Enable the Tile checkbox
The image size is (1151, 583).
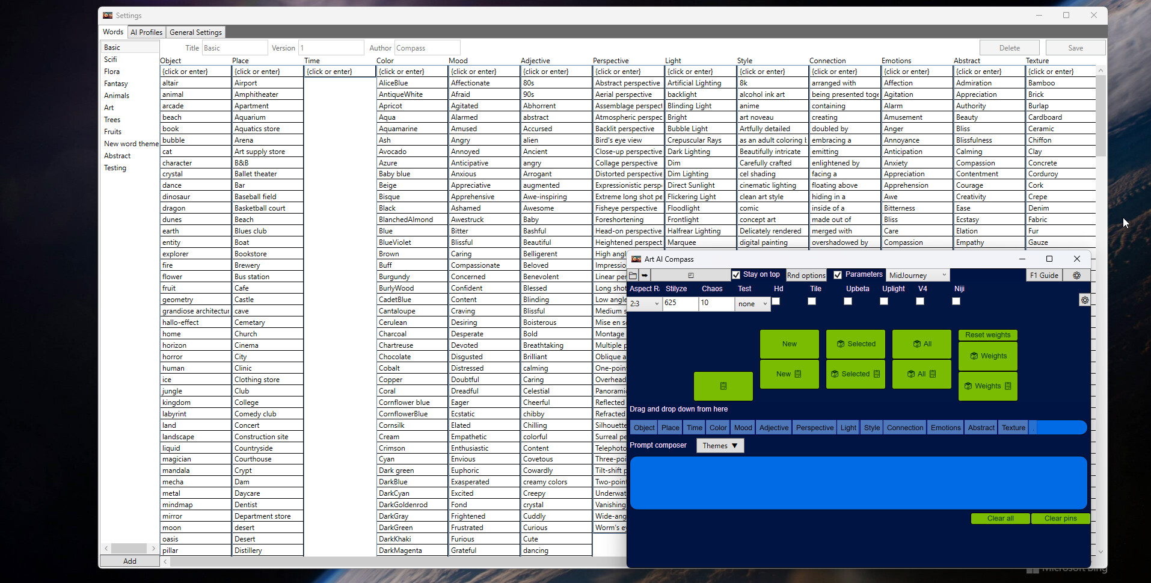click(x=811, y=301)
